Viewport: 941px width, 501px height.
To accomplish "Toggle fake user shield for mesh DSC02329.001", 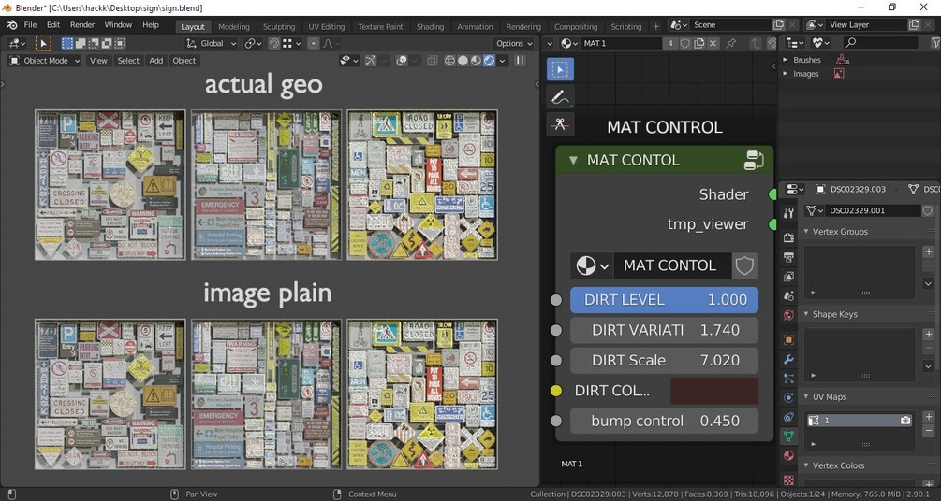I will (927, 210).
